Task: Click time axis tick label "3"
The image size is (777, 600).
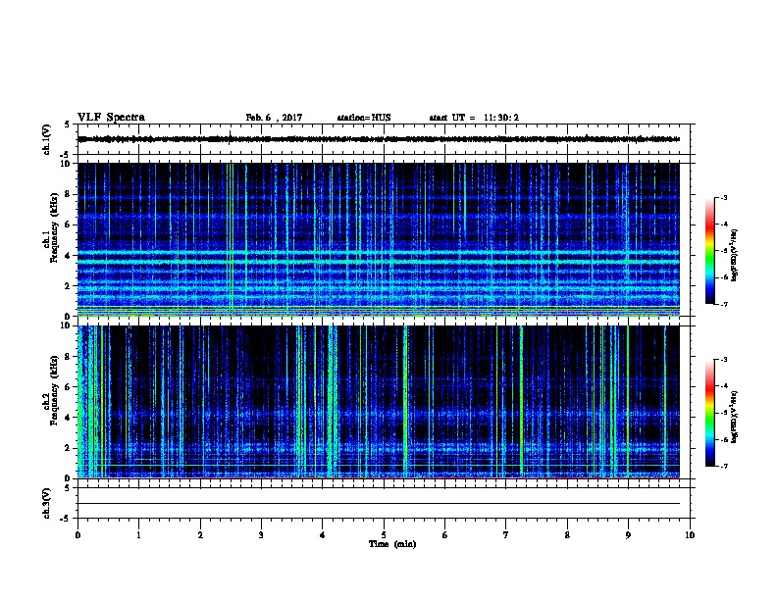Action: 261,534
